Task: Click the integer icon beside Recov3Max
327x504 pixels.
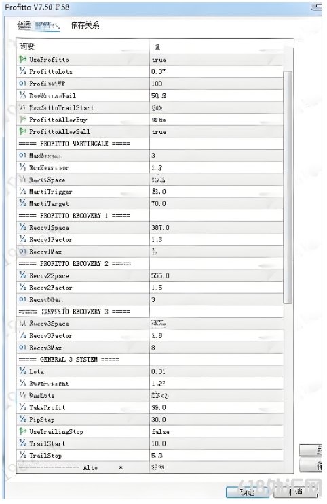Action: click(x=22, y=348)
